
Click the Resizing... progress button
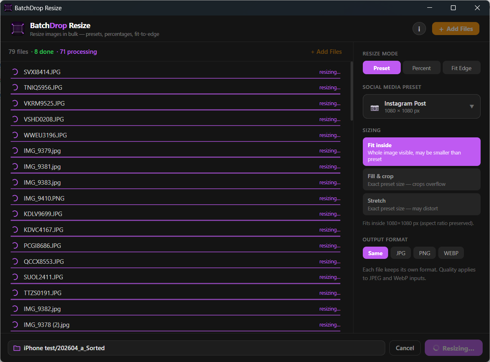click(454, 348)
